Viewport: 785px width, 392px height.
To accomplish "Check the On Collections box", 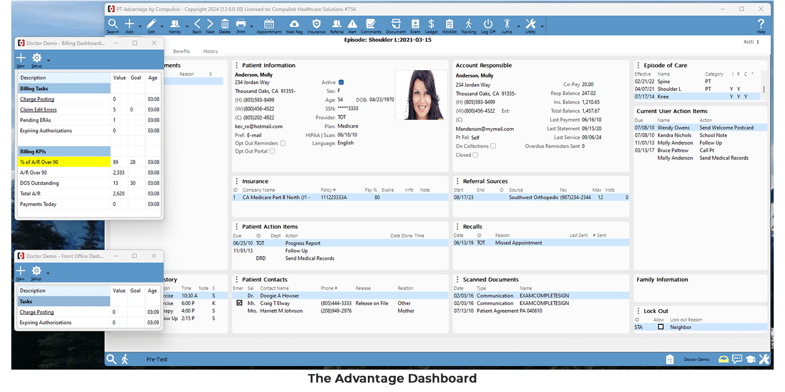I will 494,146.
